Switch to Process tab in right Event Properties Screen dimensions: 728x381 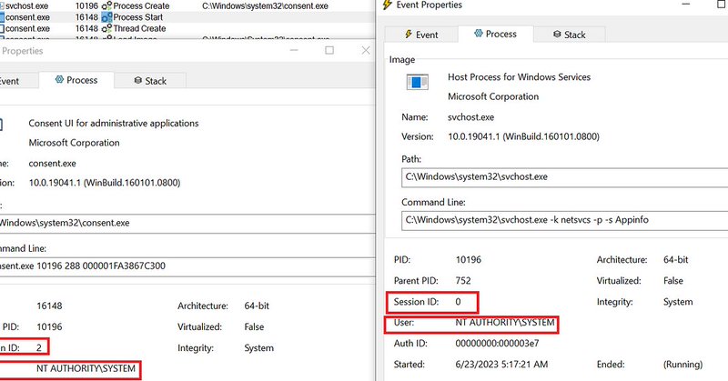[495, 34]
